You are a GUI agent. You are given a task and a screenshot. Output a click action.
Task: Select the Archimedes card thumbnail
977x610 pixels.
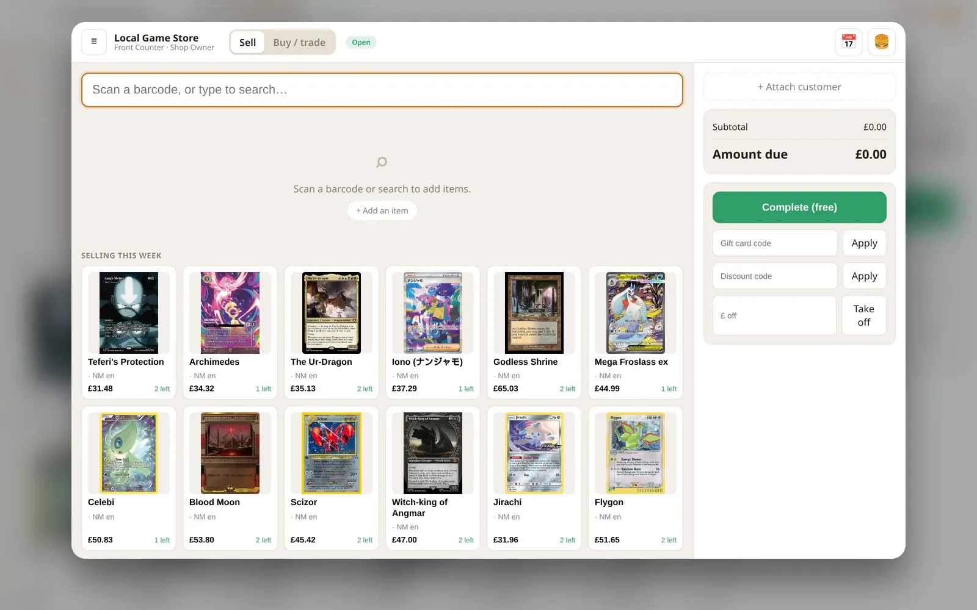(230, 313)
